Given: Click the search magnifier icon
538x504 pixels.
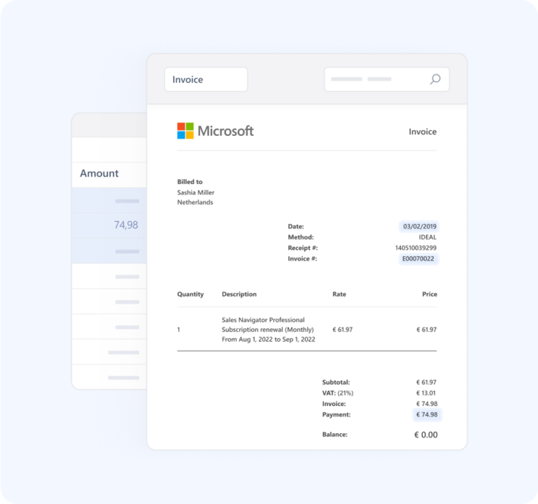Looking at the screenshot, I should 434,79.
